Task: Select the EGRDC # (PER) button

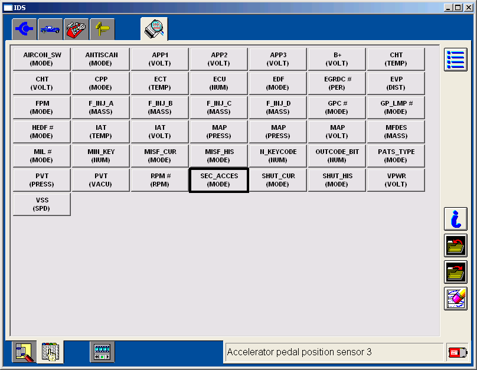Action: coord(337,83)
